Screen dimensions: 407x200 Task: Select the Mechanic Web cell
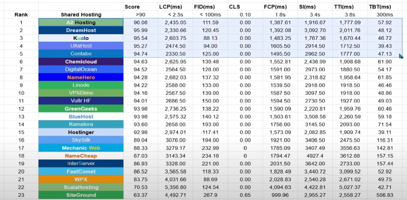[x=81, y=148]
